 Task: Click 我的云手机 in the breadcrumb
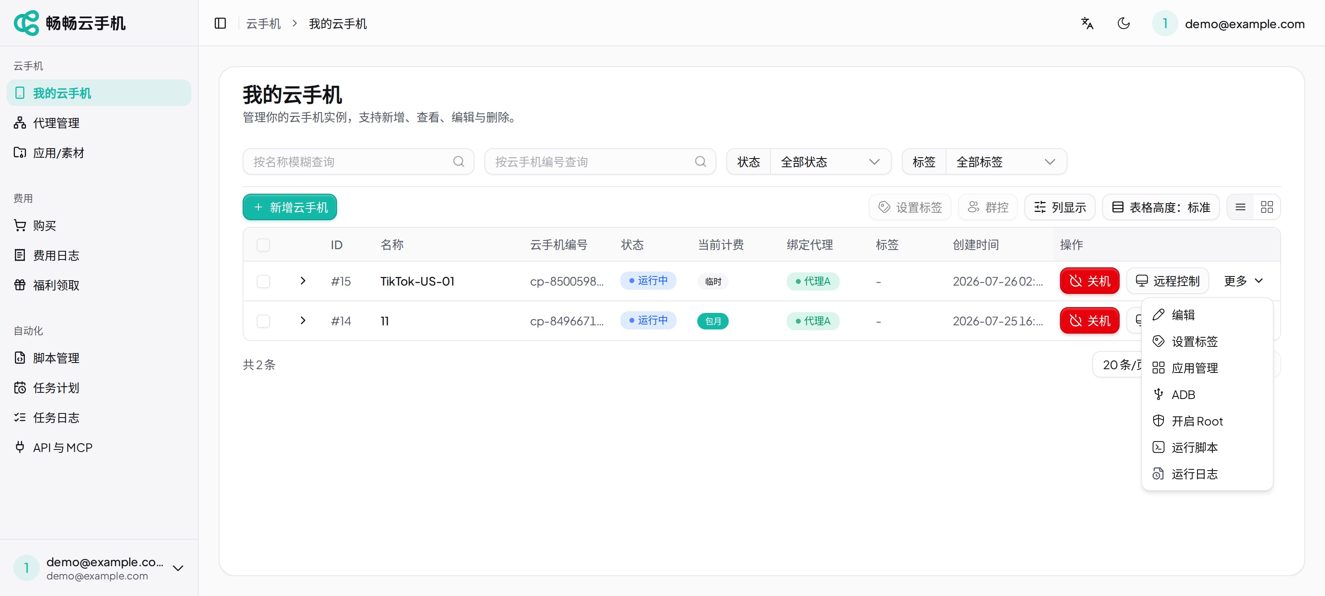pyautogui.click(x=337, y=24)
